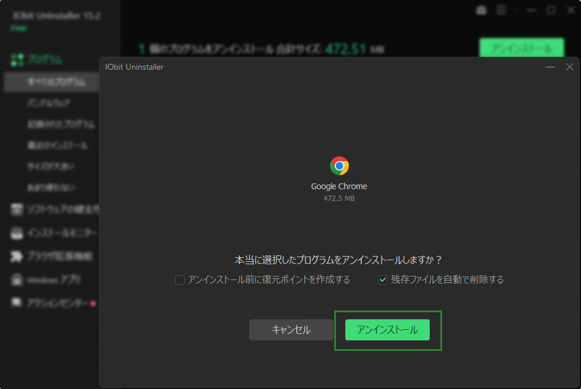Viewport: 581px width, 389px height.
Task: Open プログラム section in main window sidebar
Action: click(37, 60)
